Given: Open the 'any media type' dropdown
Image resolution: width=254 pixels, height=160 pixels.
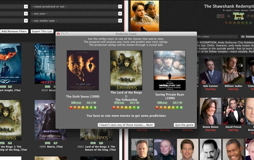Looking at the screenshot, I should point(120,21).
